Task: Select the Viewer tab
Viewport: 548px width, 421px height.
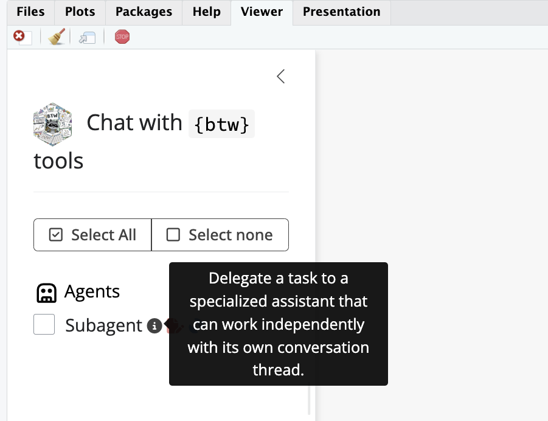Action: coord(262,12)
